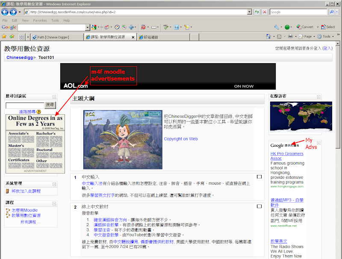342x259 pixels.
Task: Click the 進階搜尋 advanced search link
Action: pos(27,112)
